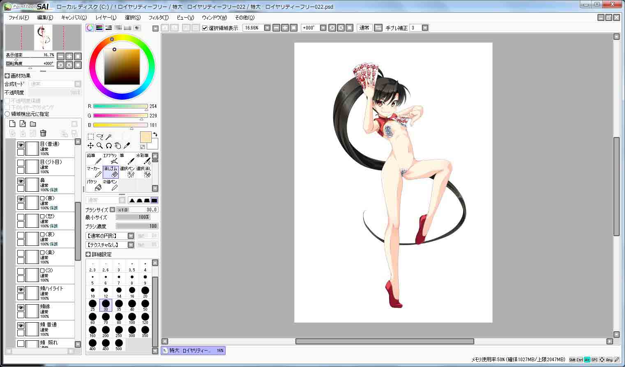This screenshot has width=625, height=367.
Task: Select the lasso selection tool
Action: point(100,137)
